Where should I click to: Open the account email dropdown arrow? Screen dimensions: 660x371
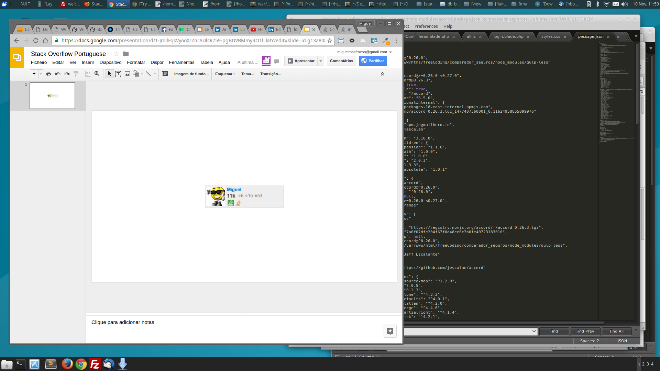[x=390, y=52]
